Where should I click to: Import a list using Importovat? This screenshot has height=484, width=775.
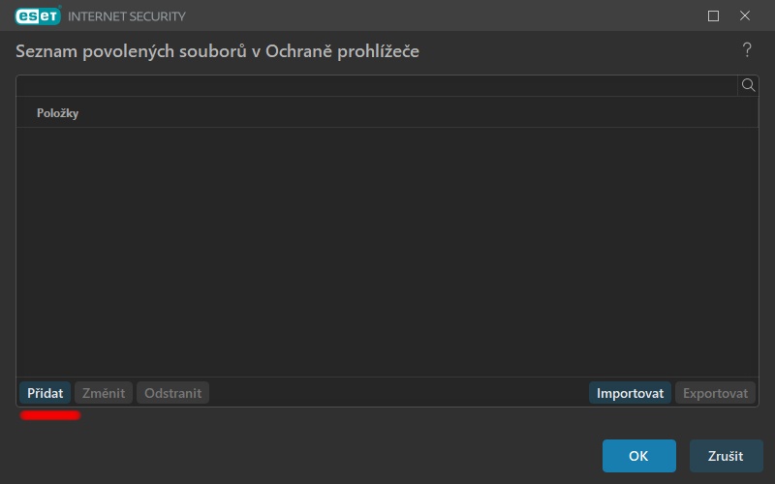point(630,393)
